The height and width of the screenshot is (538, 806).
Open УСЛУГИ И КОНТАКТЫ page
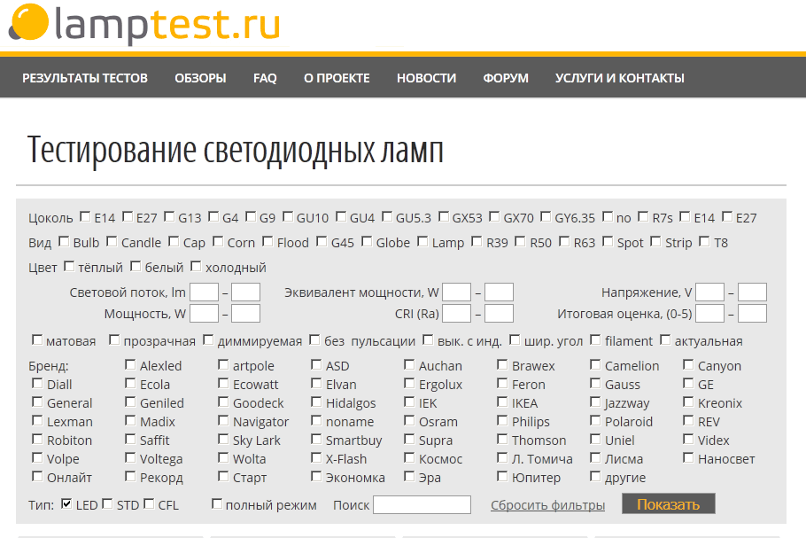pyautogui.click(x=619, y=78)
